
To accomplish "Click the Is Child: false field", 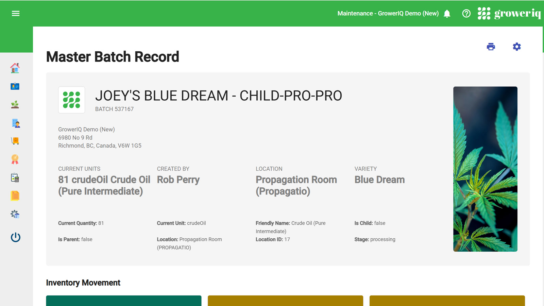I will (370, 223).
